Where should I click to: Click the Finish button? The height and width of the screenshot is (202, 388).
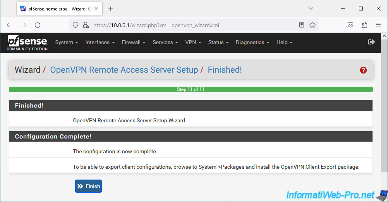point(88,186)
